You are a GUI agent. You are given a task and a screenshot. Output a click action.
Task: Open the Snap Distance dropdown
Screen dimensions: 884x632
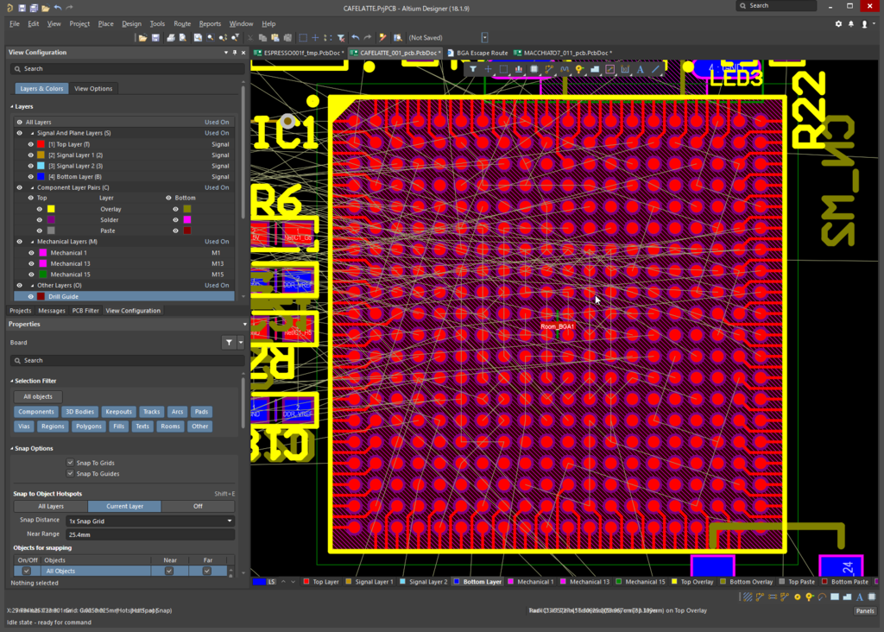click(230, 521)
